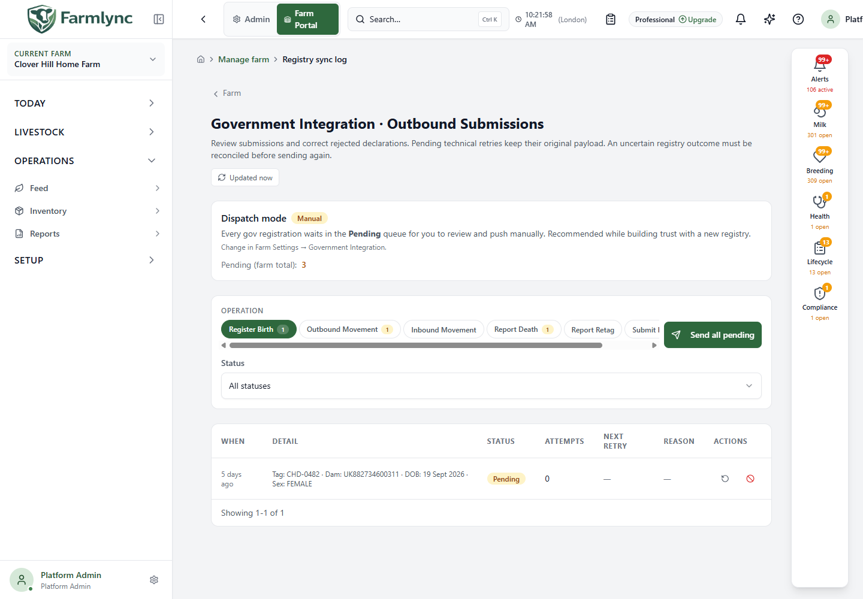
Task: Click Showing 1-1 of 1 text
Action: coord(252,513)
